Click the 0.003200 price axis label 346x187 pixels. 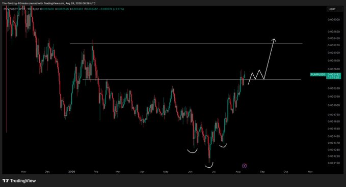334,45
